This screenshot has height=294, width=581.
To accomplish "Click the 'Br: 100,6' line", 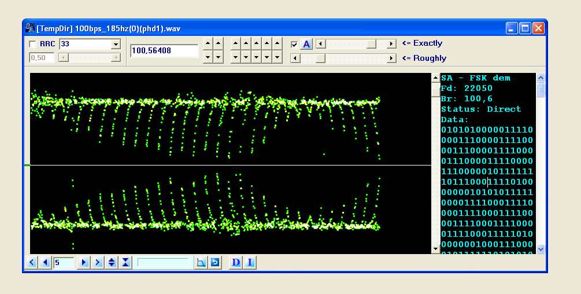I will click(x=467, y=98).
